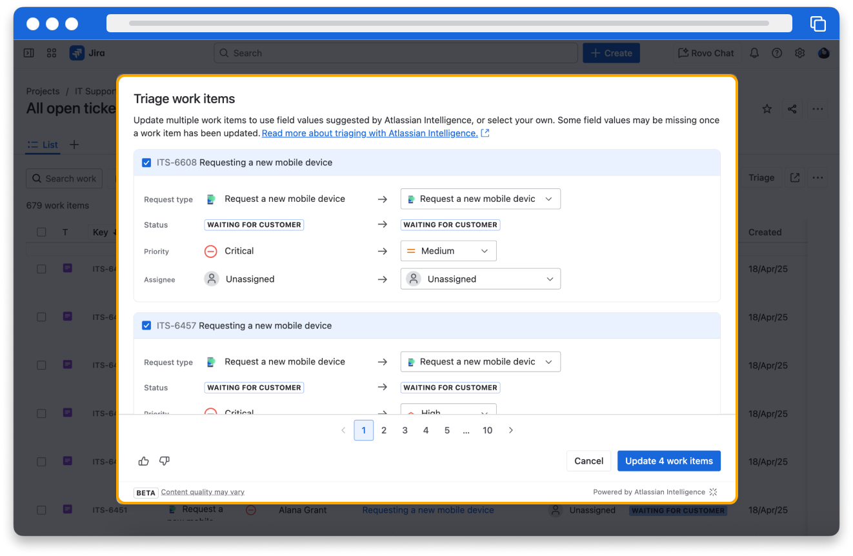Click open-in-new-window icon next to Triage
This screenshot has height=556, width=853.
pos(795,177)
